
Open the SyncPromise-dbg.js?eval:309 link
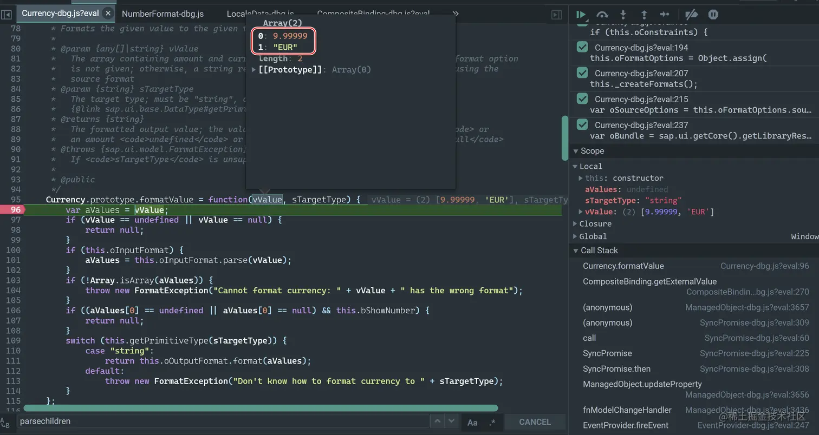[755, 322]
